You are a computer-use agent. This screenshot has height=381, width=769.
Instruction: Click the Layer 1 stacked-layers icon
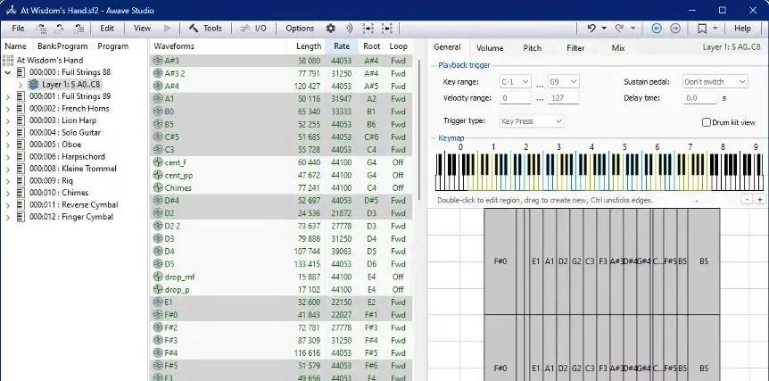(33, 85)
